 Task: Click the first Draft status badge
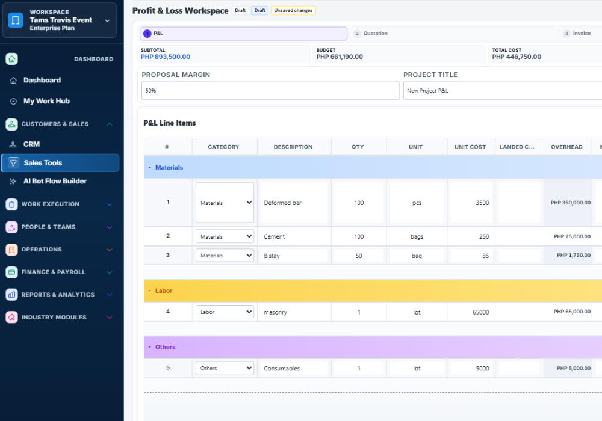pos(240,11)
